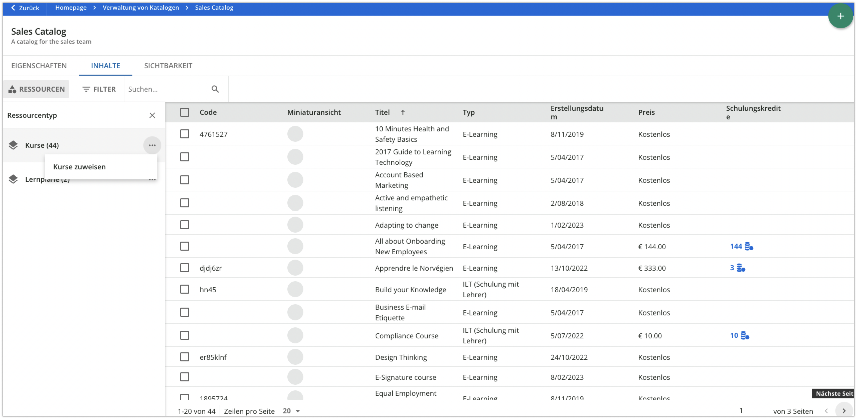Click the previous page arrow
Viewport: 857px width, 419px height.
(x=826, y=411)
